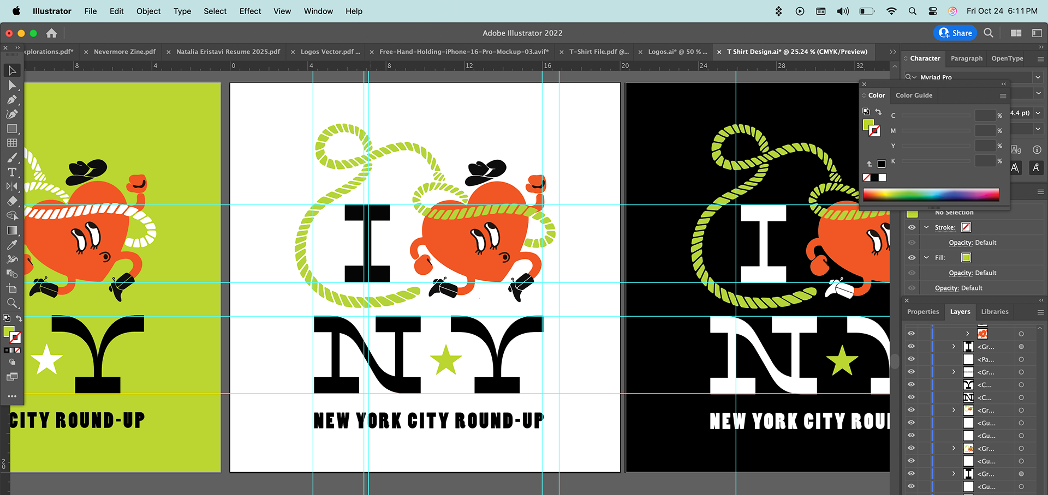Screen dimensions: 1048x495
Task: Select the Eraser tool
Action: 12,201
